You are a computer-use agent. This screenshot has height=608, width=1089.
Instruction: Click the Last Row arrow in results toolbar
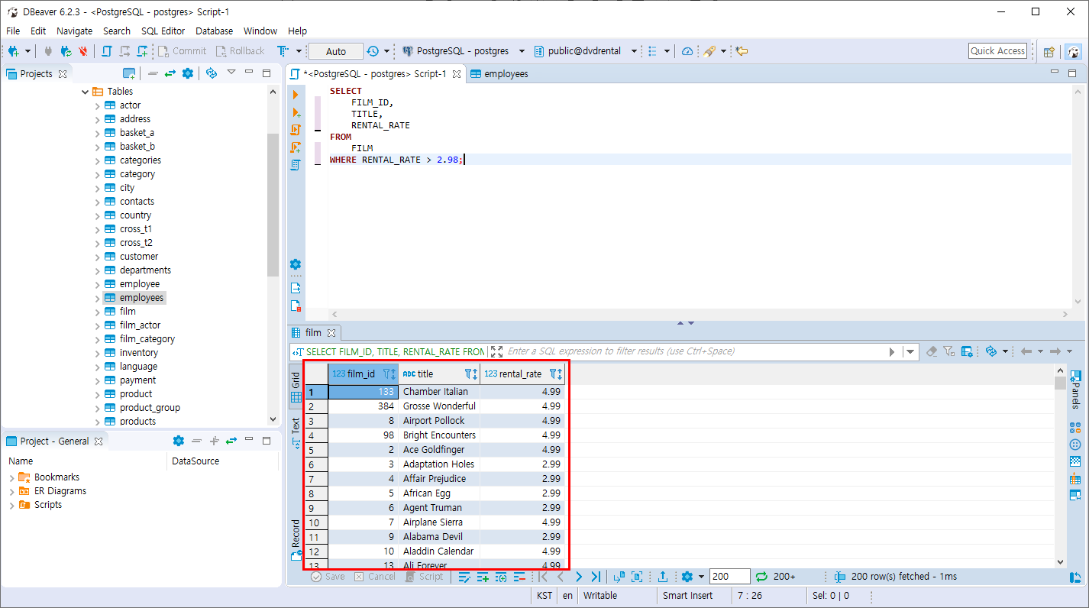(x=596, y=577)
